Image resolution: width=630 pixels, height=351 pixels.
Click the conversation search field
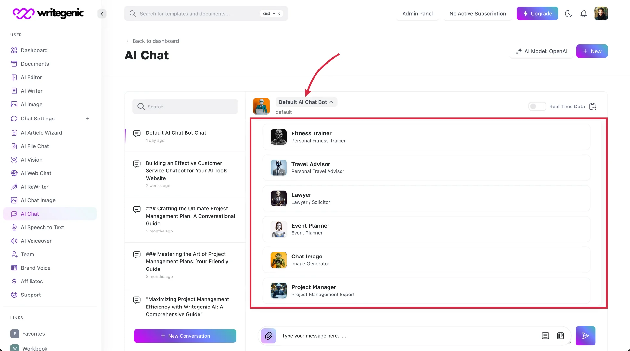click(x=185, y=107)
